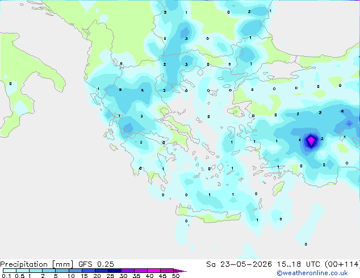
Task: Click the 'GFS 0.25' model label
Action: click(x=96, y=264)
